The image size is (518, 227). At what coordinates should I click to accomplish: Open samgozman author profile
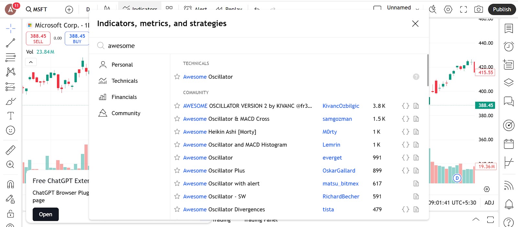(337, 119)
